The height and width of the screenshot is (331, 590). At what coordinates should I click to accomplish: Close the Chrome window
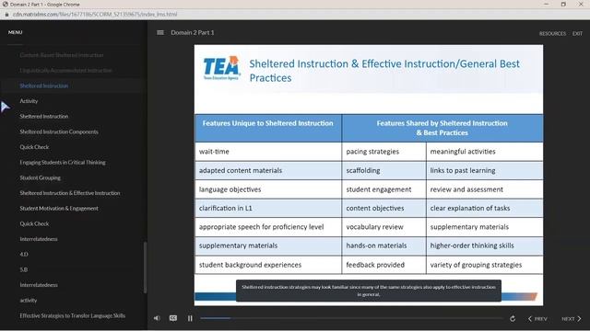tap(581, 4)
